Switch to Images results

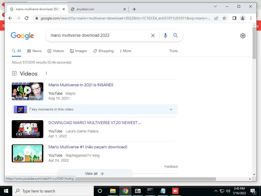[x=79, y=51]
